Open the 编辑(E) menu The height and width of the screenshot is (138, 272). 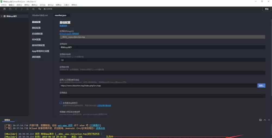tap(11, 5)
